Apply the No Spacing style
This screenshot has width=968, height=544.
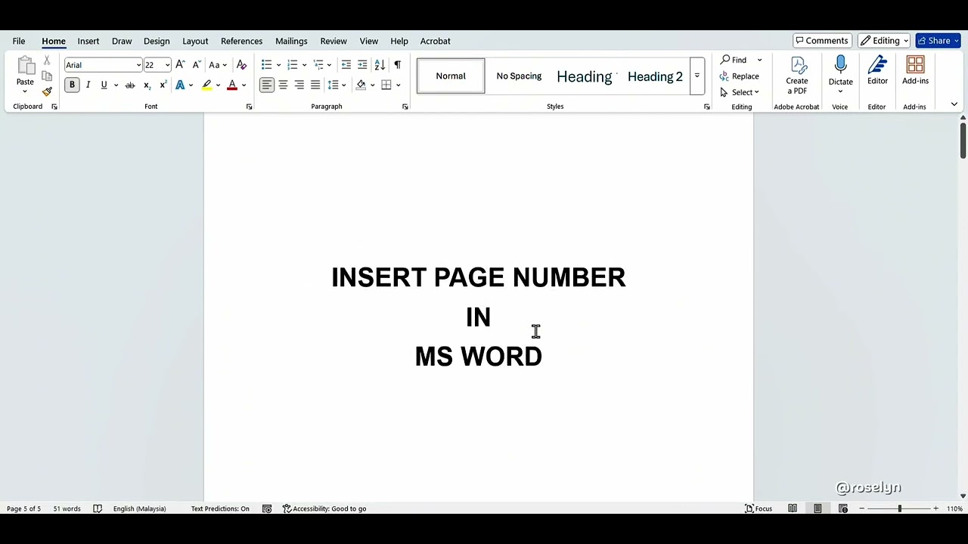pos(519,76)
